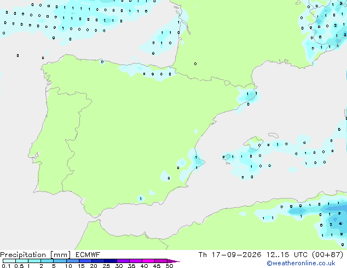Click Mallorca island on the map
This screenshot has width=347, height=268.
(254, 143)
